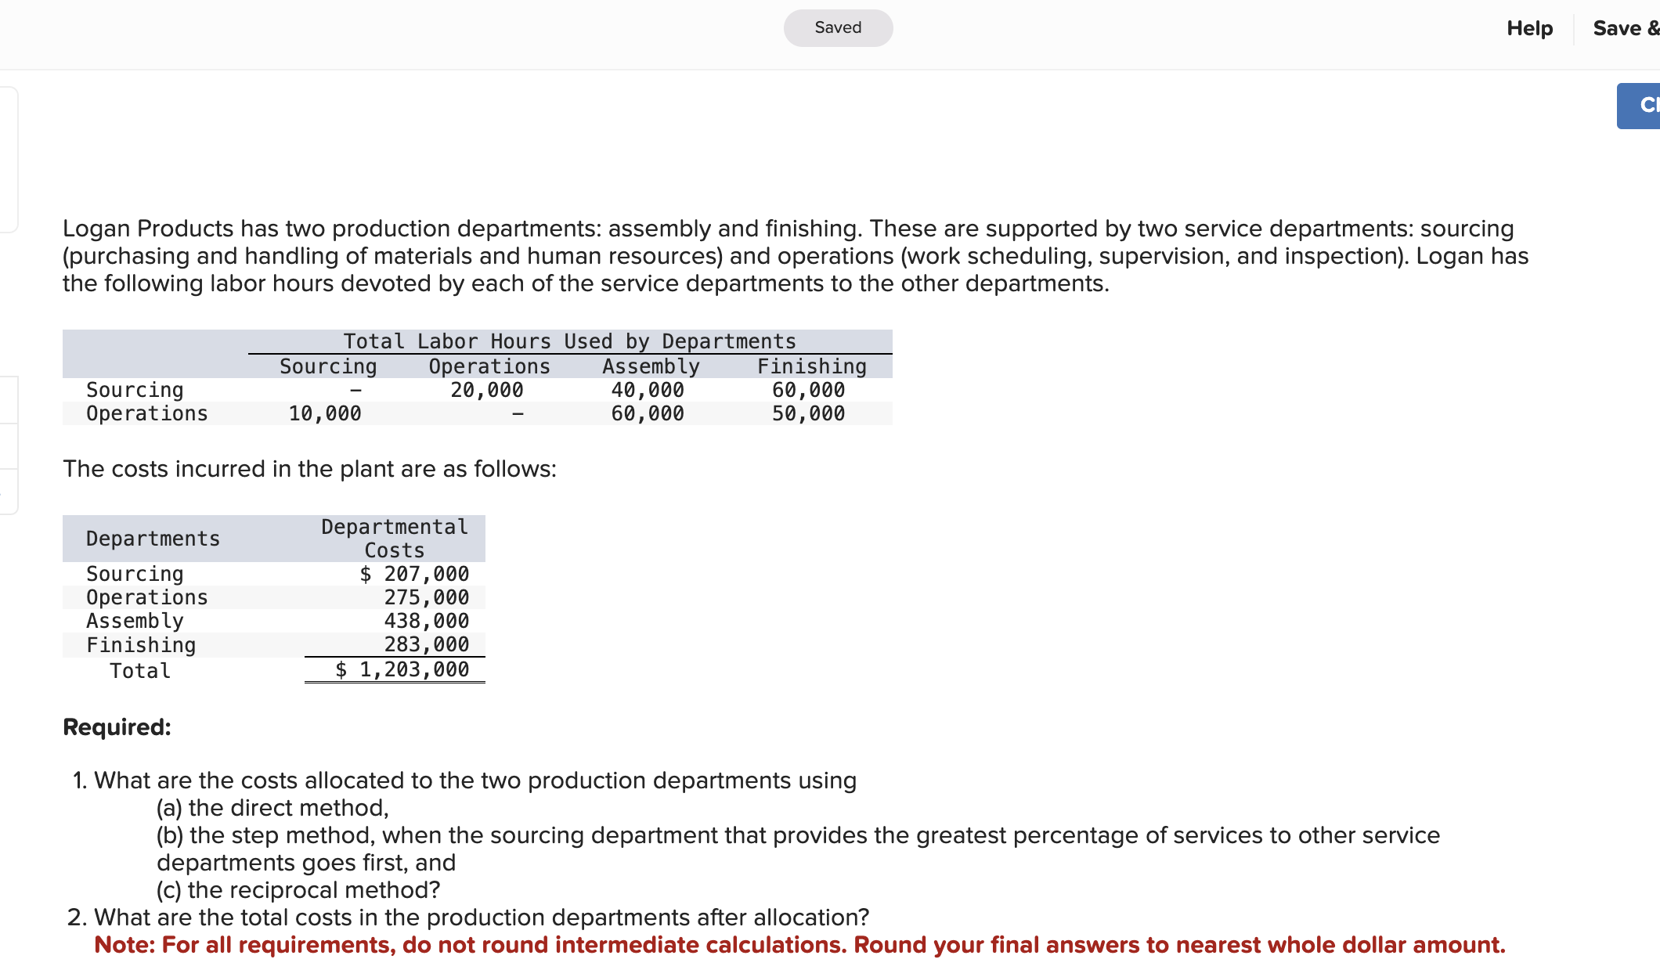Image resolution: width=1660 pixels, height=977 pixels.
Task: Click the 283,000 Finishing cost value
Action: coord(426,644)
